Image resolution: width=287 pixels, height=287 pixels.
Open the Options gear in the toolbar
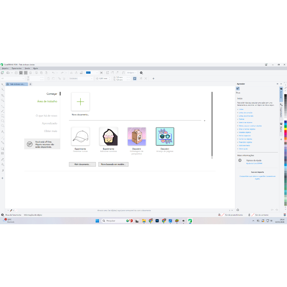point(141,73)
